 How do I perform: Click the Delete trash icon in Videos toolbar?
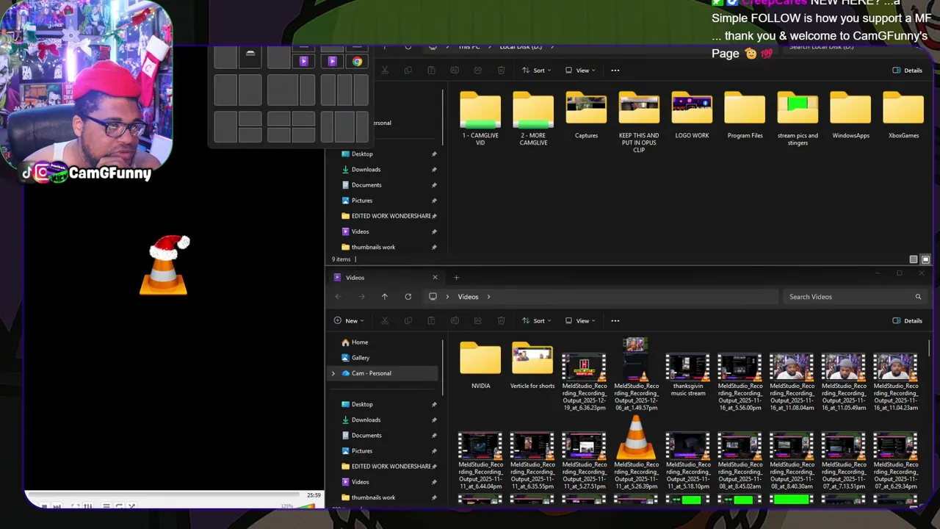pos(501,320)
